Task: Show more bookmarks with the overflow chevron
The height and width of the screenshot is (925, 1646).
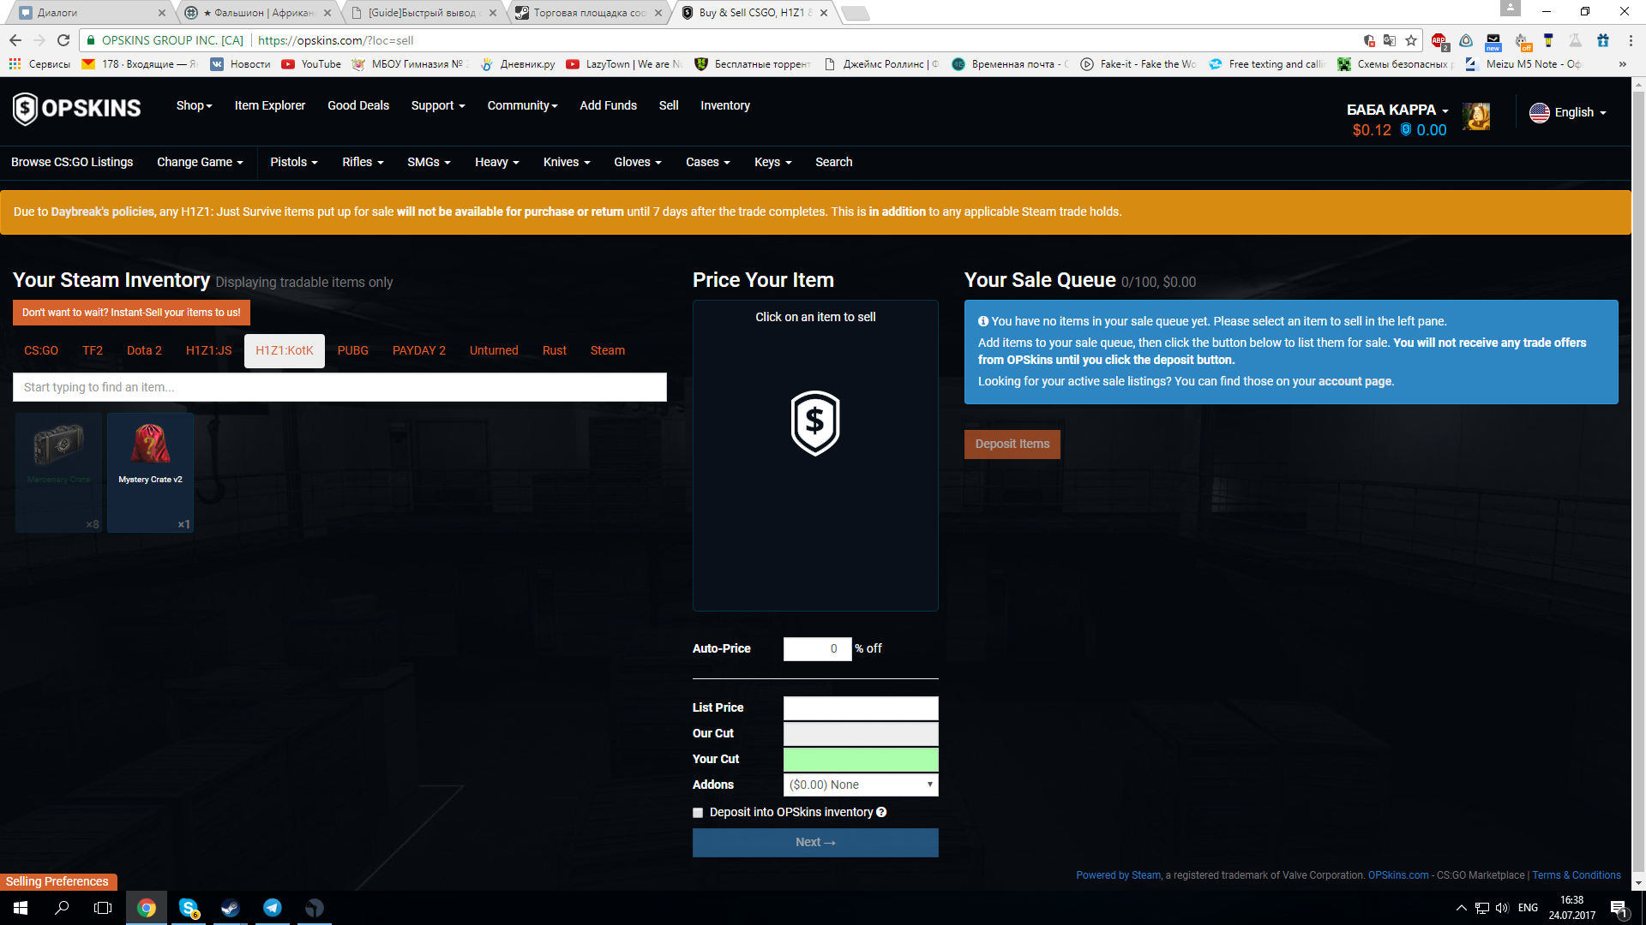Action: [x=1623, y=64]
